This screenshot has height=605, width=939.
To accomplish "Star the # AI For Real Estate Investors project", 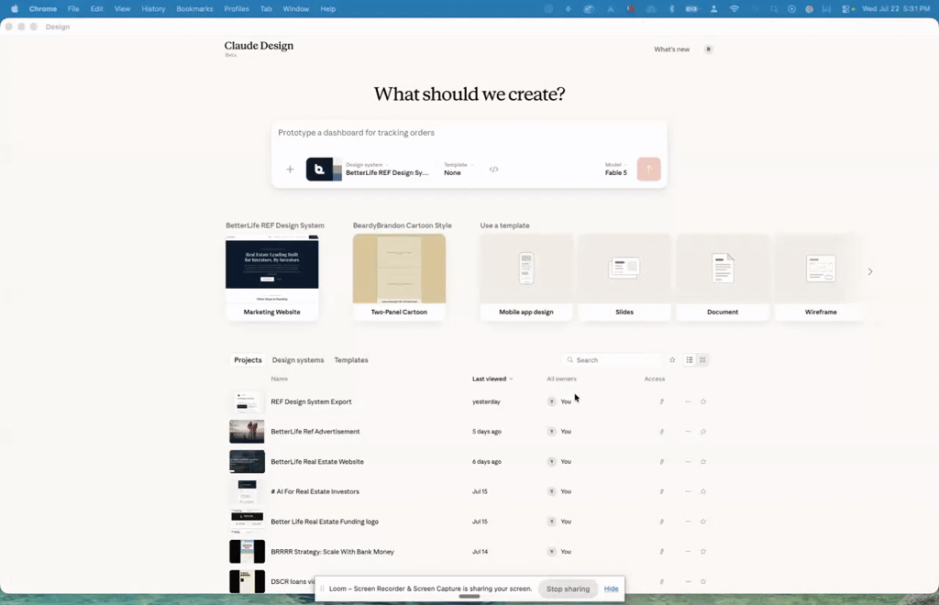I will [x=703, y=491].
